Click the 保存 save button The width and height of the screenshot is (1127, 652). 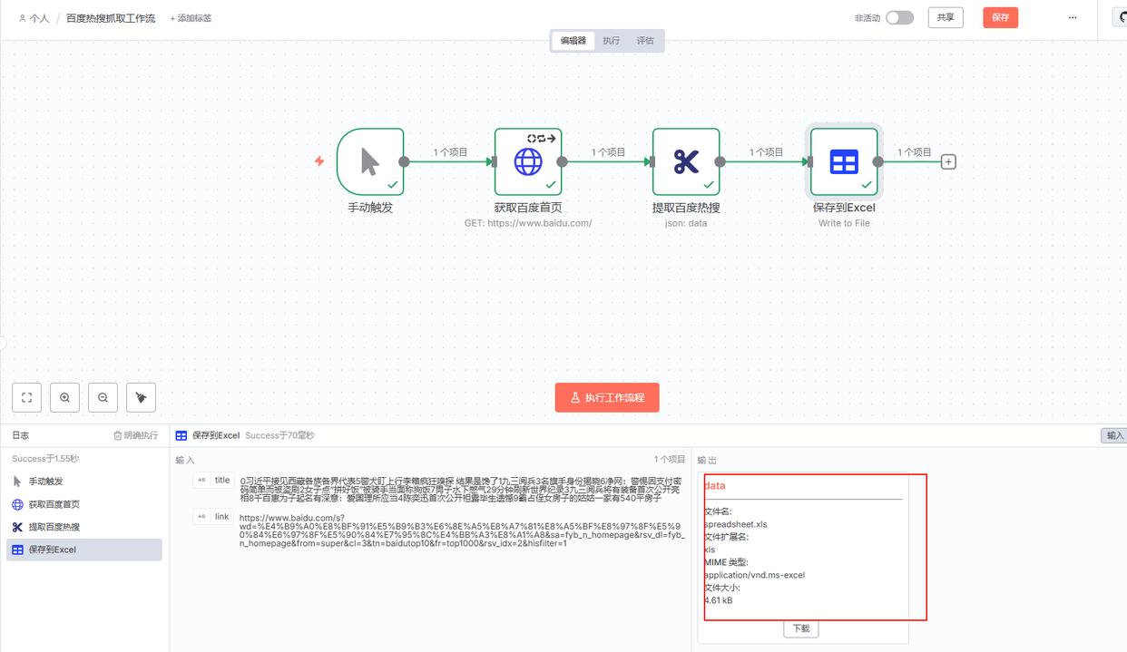tap(1000, 17)
